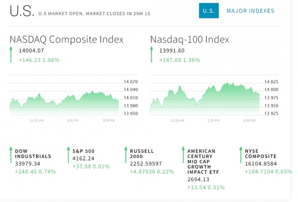Viewport: 298px width, 202px height.
Task: Switch to the Major Indexes tab
Action: (250, 11)
